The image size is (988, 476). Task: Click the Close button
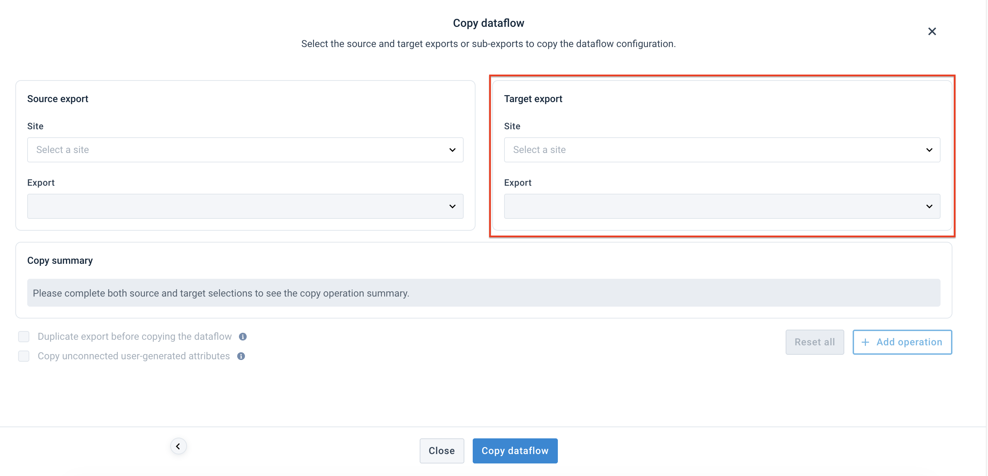(x=441, y=451)
